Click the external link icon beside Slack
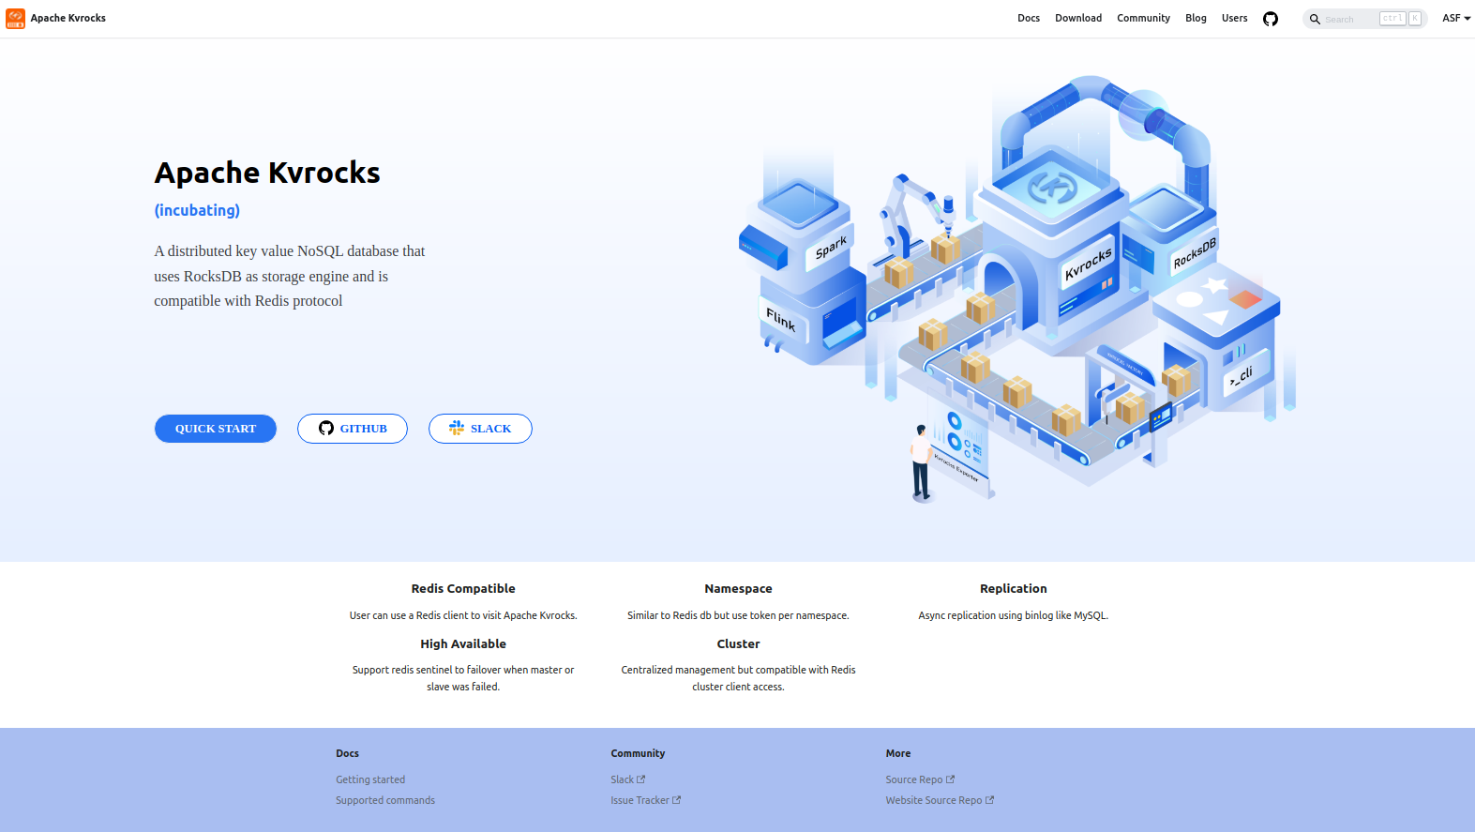Screen dimensions: 1475x832 (x=641, y=779)
